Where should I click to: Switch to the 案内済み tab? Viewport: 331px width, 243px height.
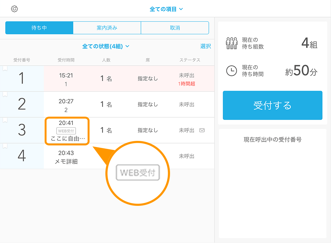pyautogui.click(x=107, y=28)
